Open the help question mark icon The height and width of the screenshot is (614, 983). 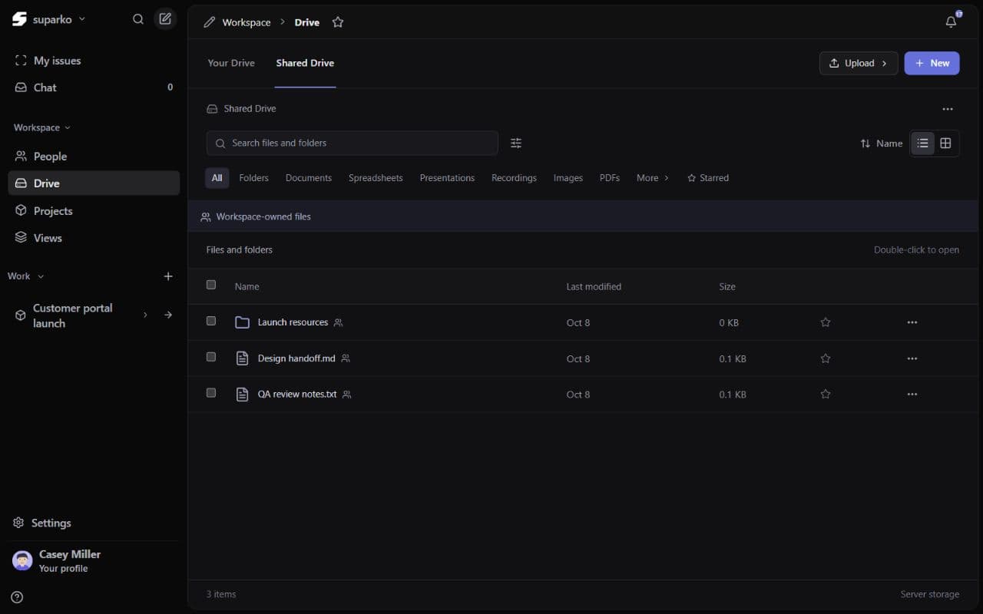click(17, 597)
